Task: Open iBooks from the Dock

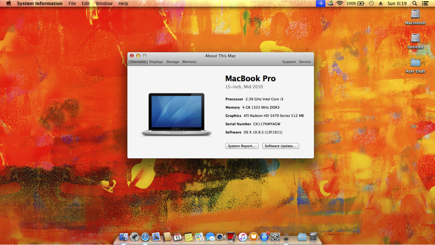Action: point(253,237)
